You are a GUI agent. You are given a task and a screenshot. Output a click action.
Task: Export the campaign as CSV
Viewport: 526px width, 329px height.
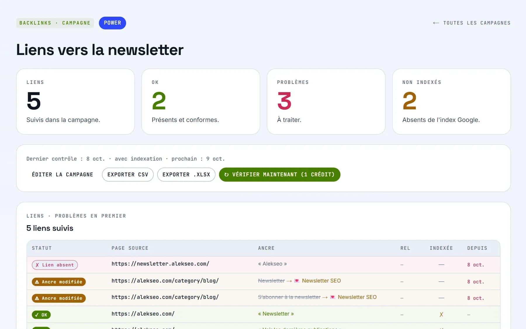point(128,175)
